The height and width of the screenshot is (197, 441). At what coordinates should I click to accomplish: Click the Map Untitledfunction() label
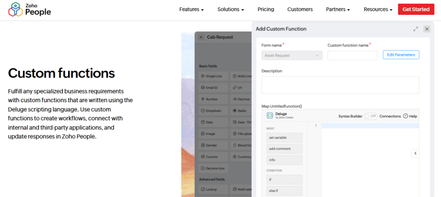pyautogui.click(x=282, y=106)
